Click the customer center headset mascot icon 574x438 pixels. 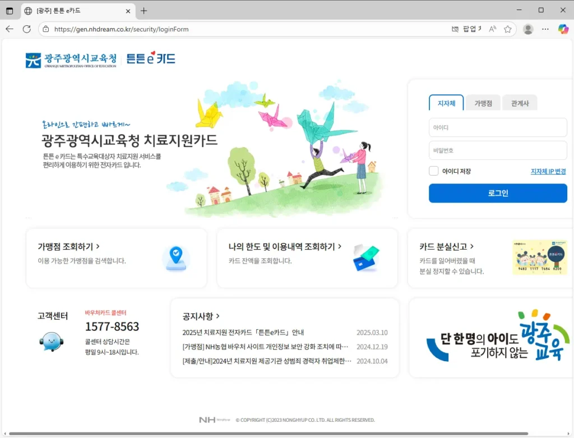point(51,341)
